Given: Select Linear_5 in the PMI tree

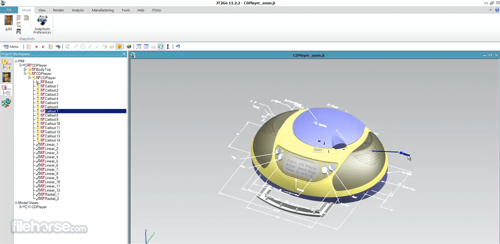Looking at the screenshot, I should (51, 161).
